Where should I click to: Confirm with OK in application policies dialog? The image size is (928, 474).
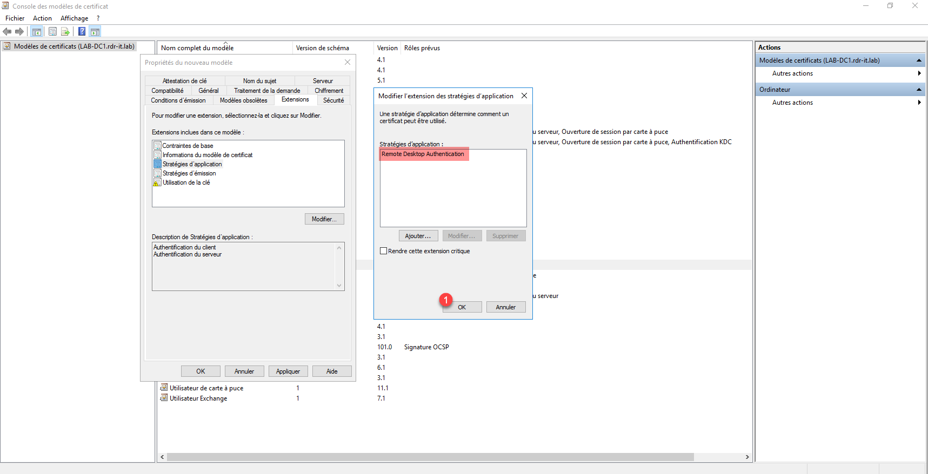click(x=462, y=307)
